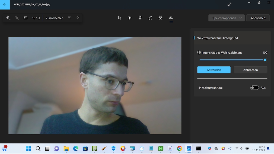The image size is (274, 154).
Task: Click the photo in the editing canvas
Action: (95, 85)
